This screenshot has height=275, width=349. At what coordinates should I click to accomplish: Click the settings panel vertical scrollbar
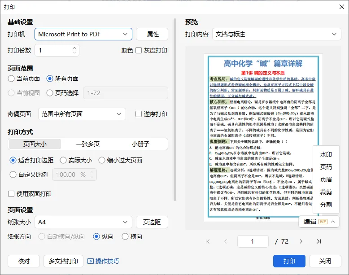tap(175, 110)
